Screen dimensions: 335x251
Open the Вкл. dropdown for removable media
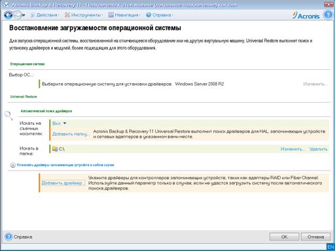pos(59,124)
